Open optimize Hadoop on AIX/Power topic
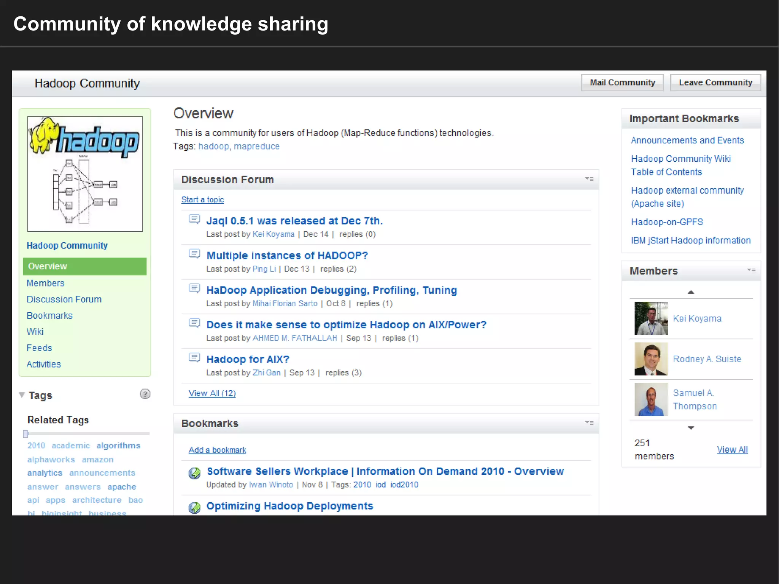The image size is (779, 584). pos(347,325)
